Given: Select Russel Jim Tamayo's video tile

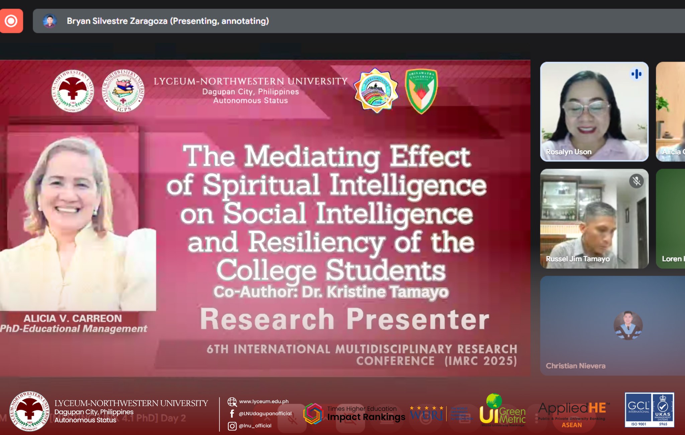Looking at the screenshot, I should [594, 219].
